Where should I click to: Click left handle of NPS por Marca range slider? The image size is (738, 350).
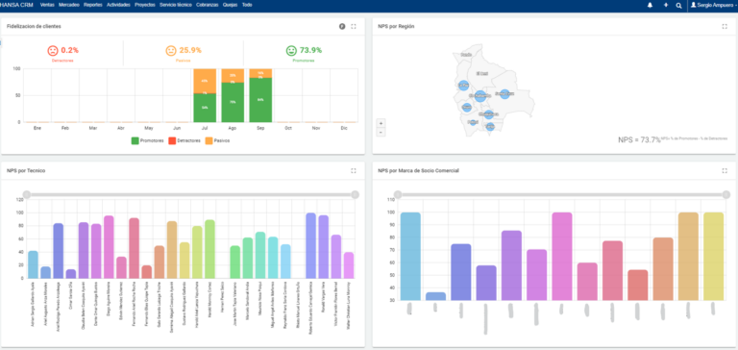pyautogui.click(x=398, y=194)
